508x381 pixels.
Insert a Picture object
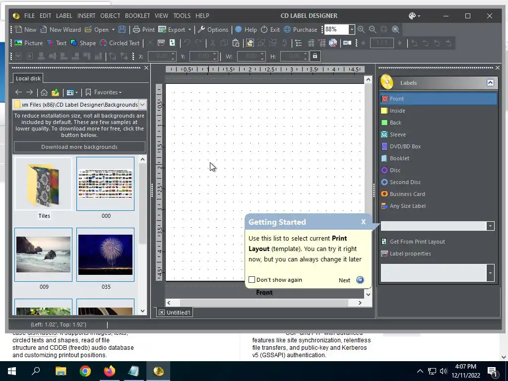(28, 43)
